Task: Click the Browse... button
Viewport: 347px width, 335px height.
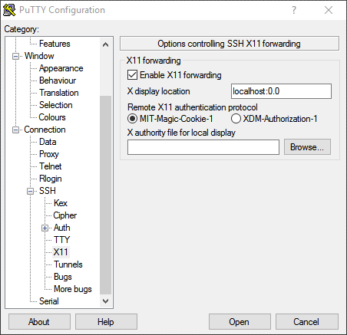Action: tap(307, 147)
